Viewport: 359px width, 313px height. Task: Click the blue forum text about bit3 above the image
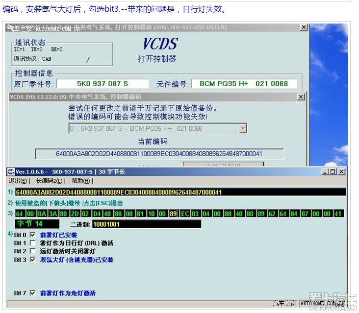tap(114, 9)
